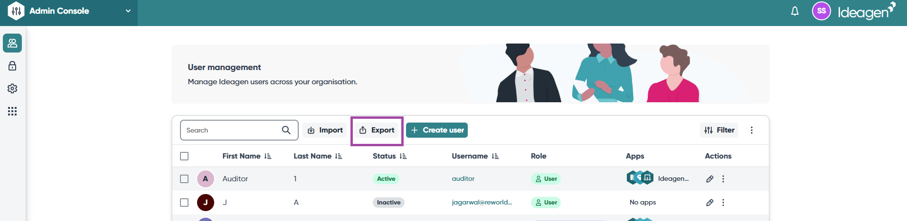Select the J A row checkbox
Screen dimensions: 907x221
[x=185, y=203]
